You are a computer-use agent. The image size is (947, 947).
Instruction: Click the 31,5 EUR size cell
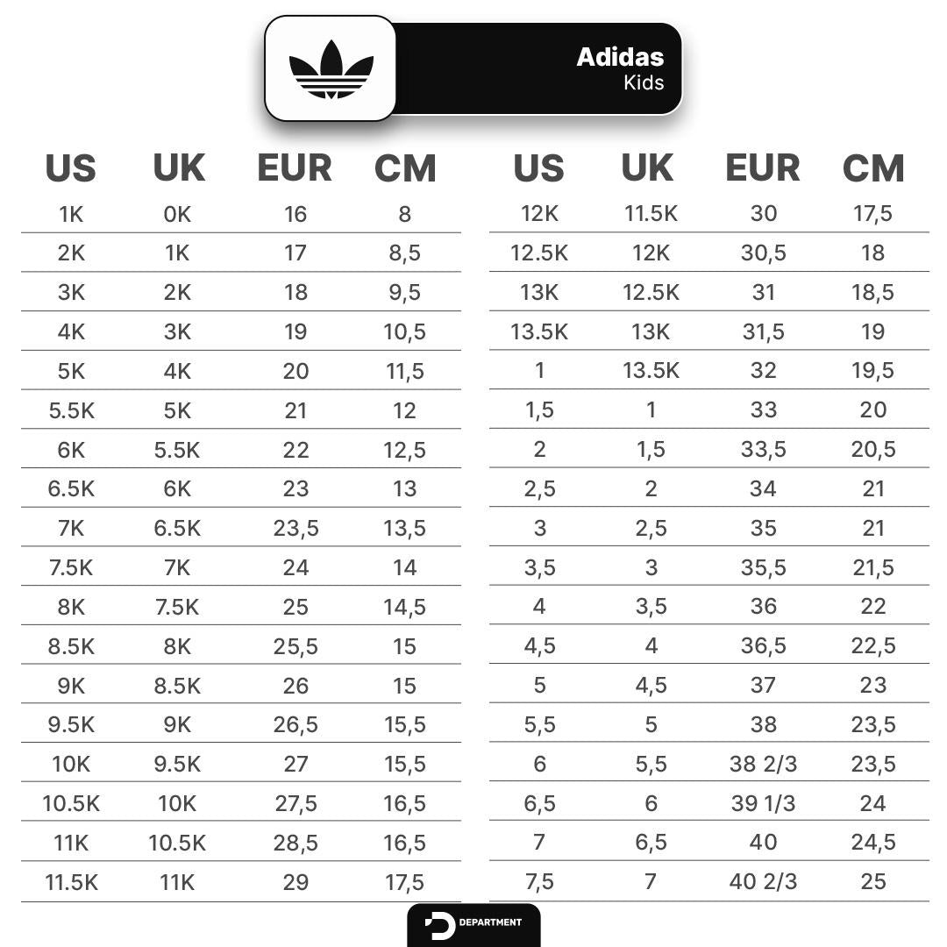click(763, 331)
